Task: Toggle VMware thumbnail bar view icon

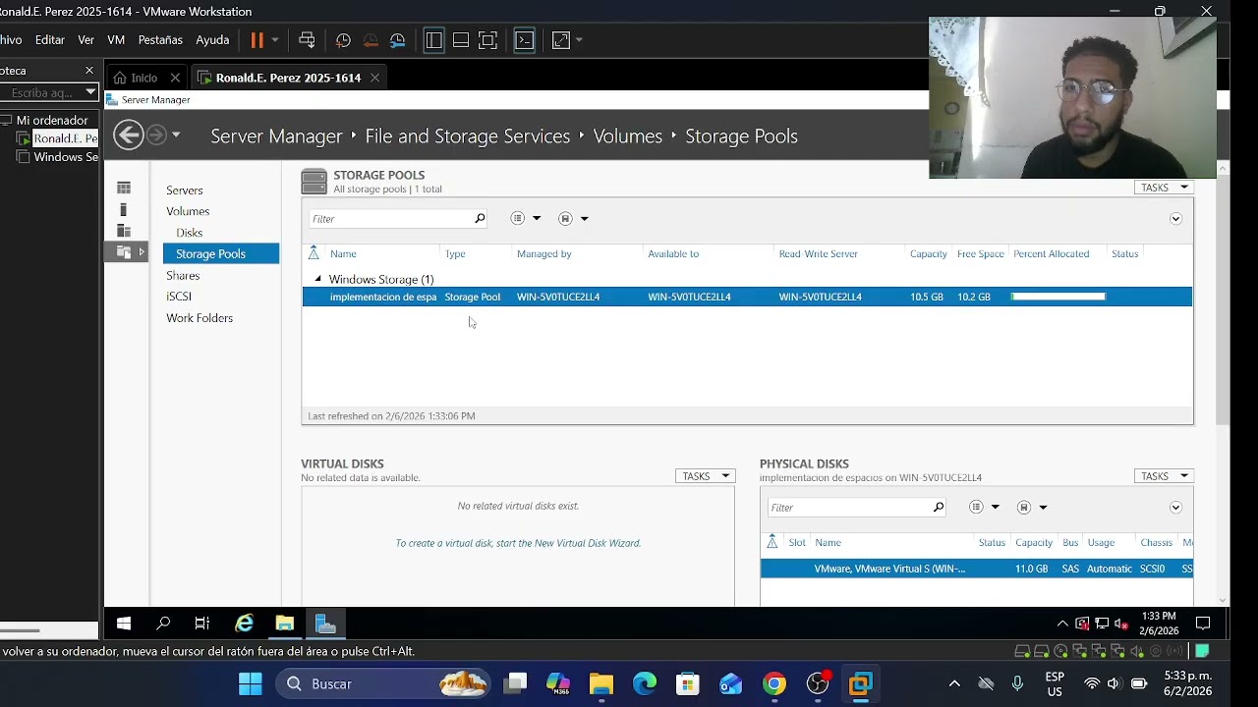Action: point(461,40)
